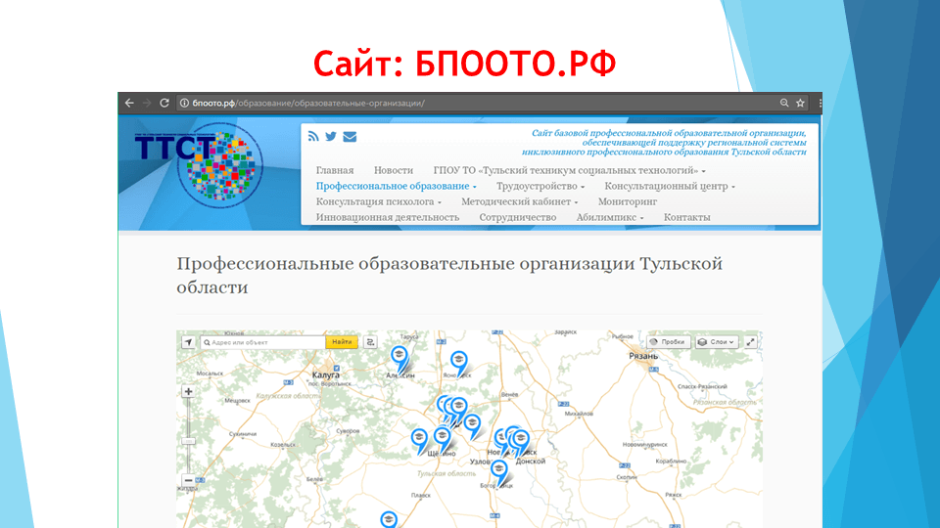Expand the Профессиональное образование menu

click(396, 186)
